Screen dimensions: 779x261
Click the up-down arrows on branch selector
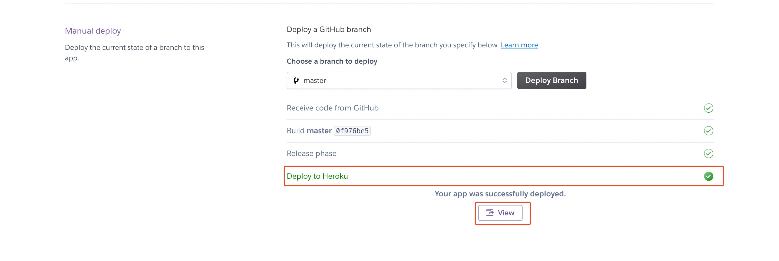point(504,80)
